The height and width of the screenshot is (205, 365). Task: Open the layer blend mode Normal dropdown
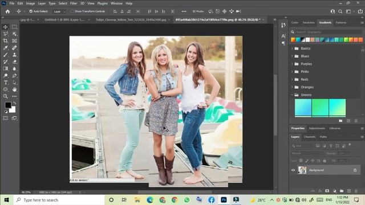(307, 153)
